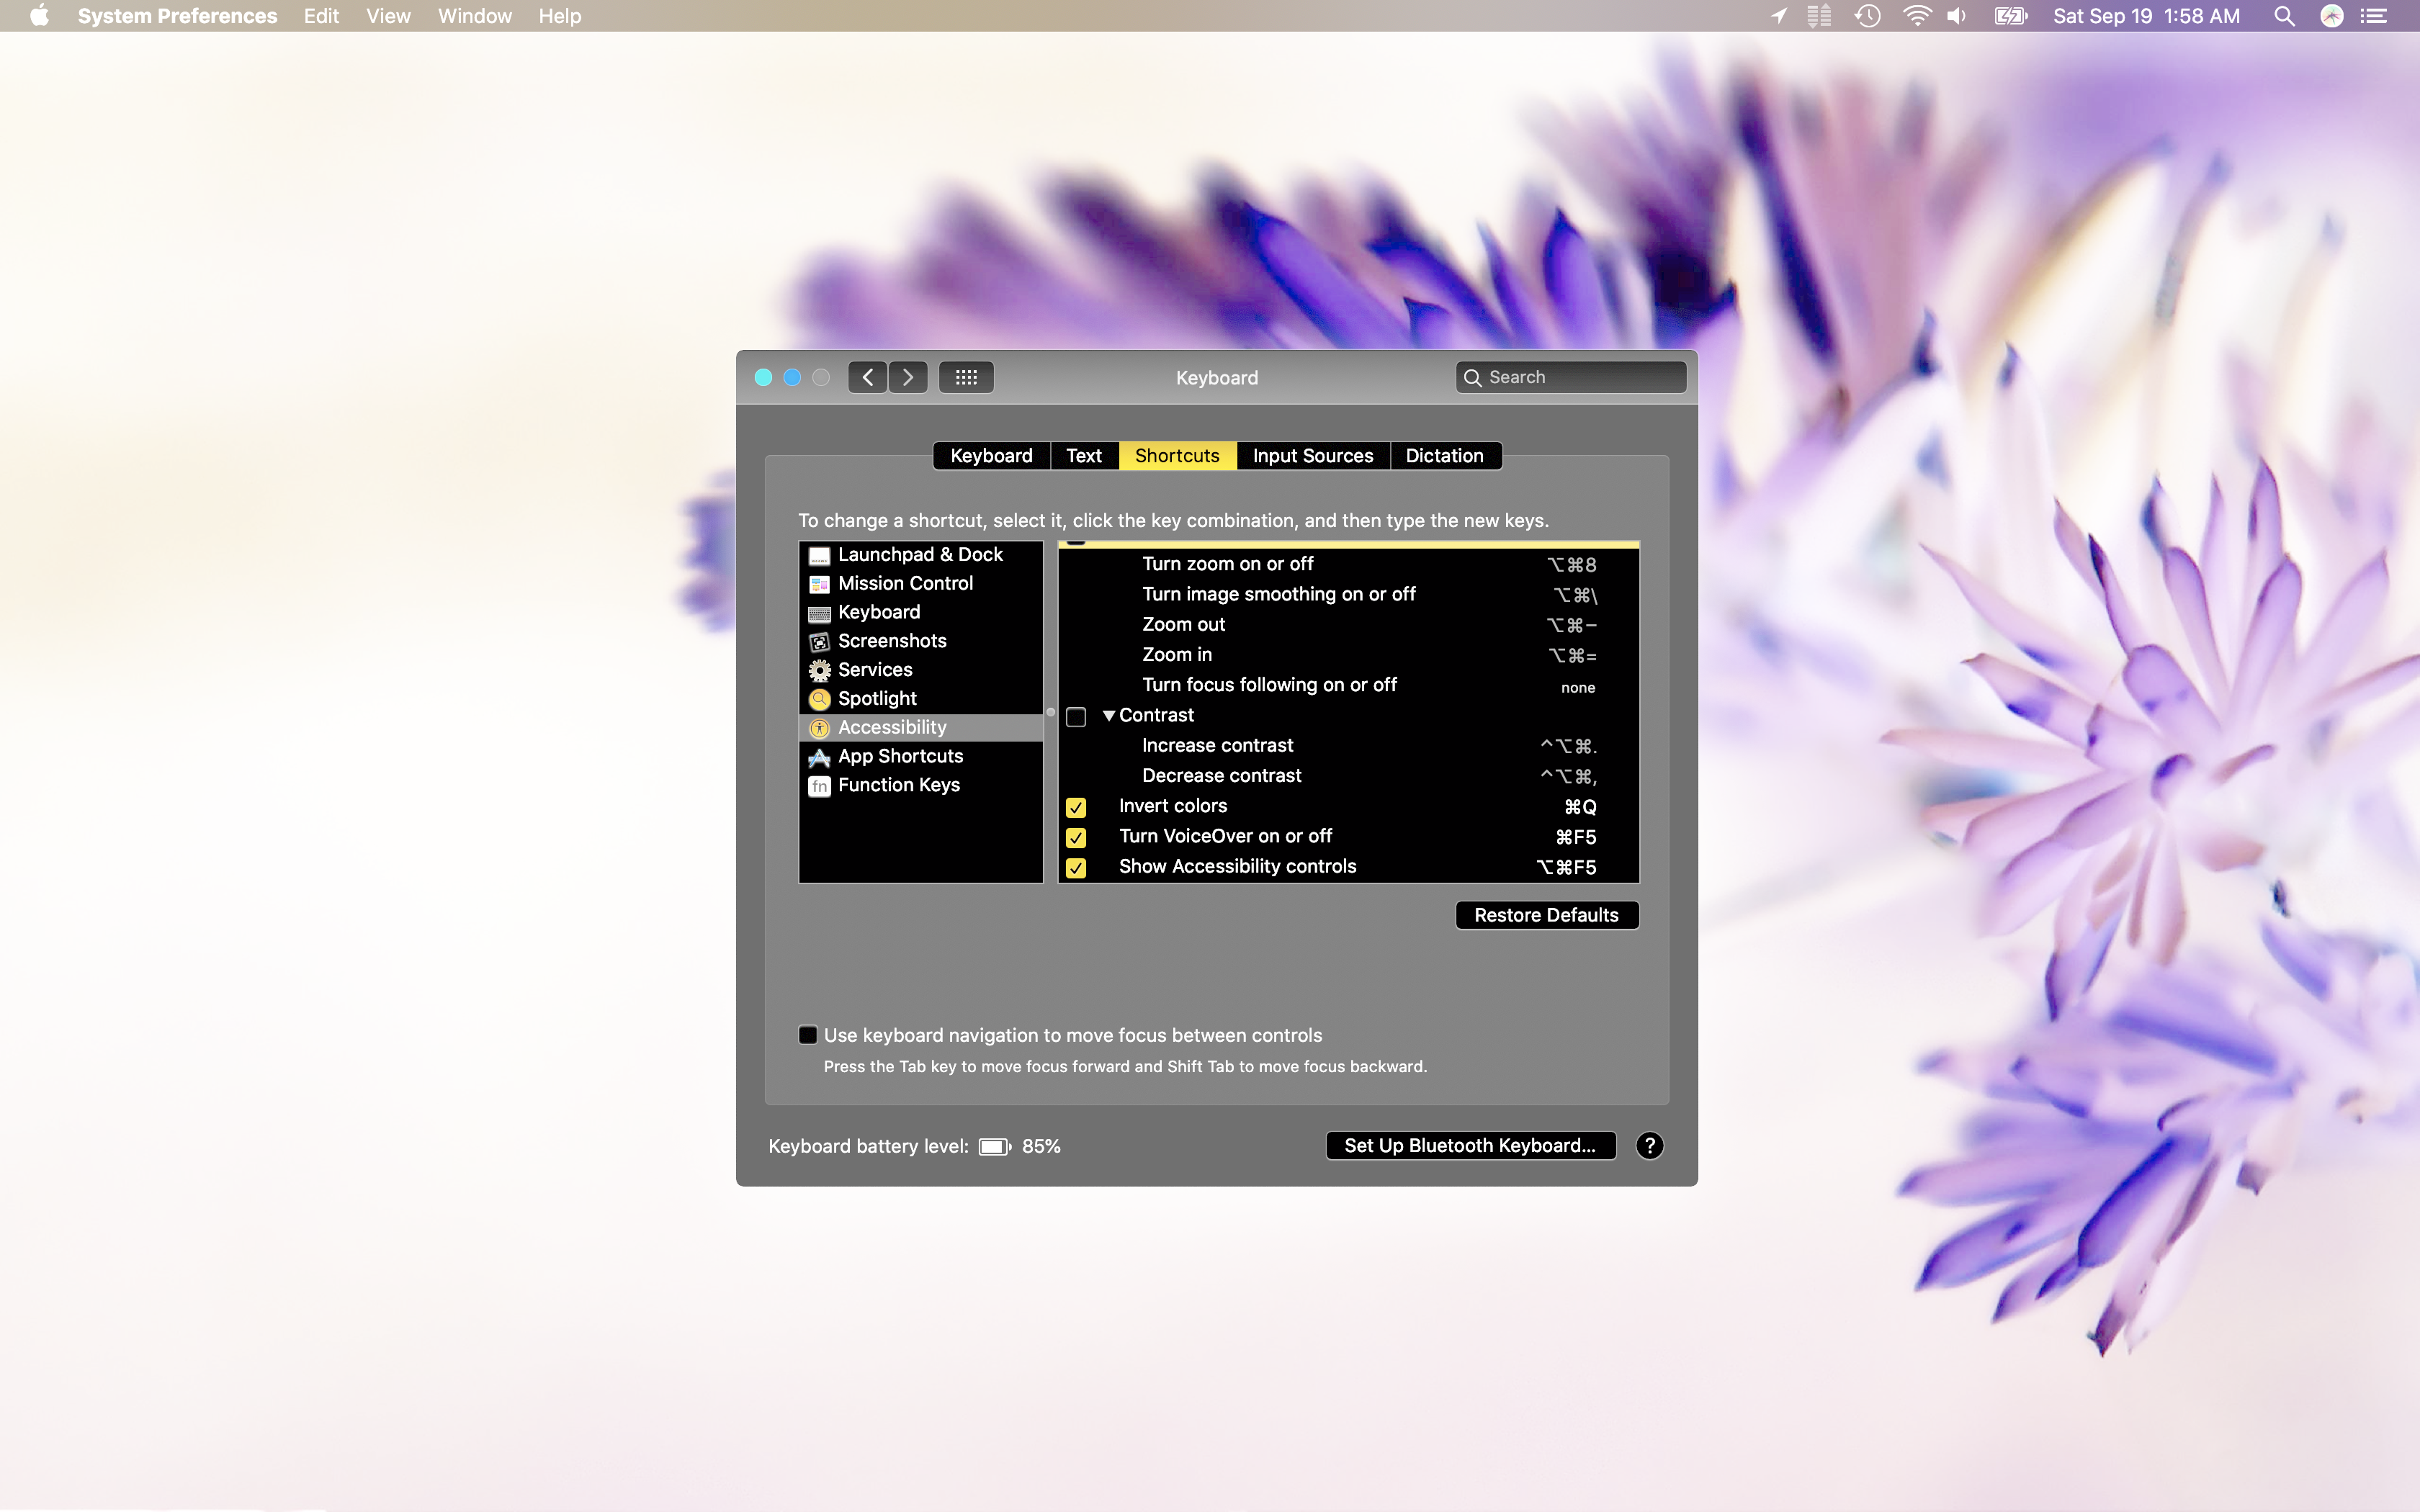2420x1512 pixels.
Task: Click the ⌥⌘F5 key combination
Action: tap(1566, 867)
